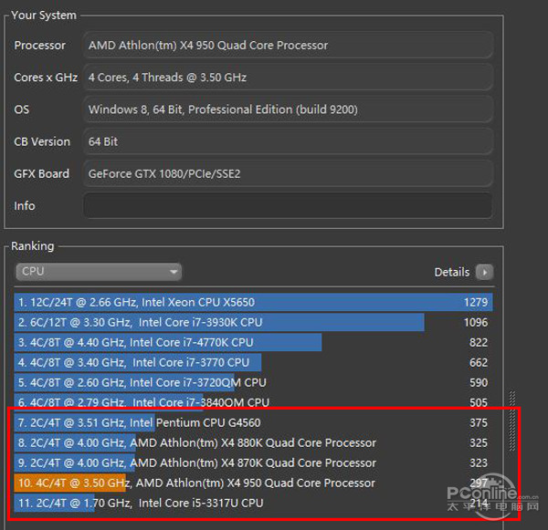Image resolution: width=548 pixels, height=530 pixels.
Task: Click the ranking list scrollbar grip
Action: [x=512, y=421]
